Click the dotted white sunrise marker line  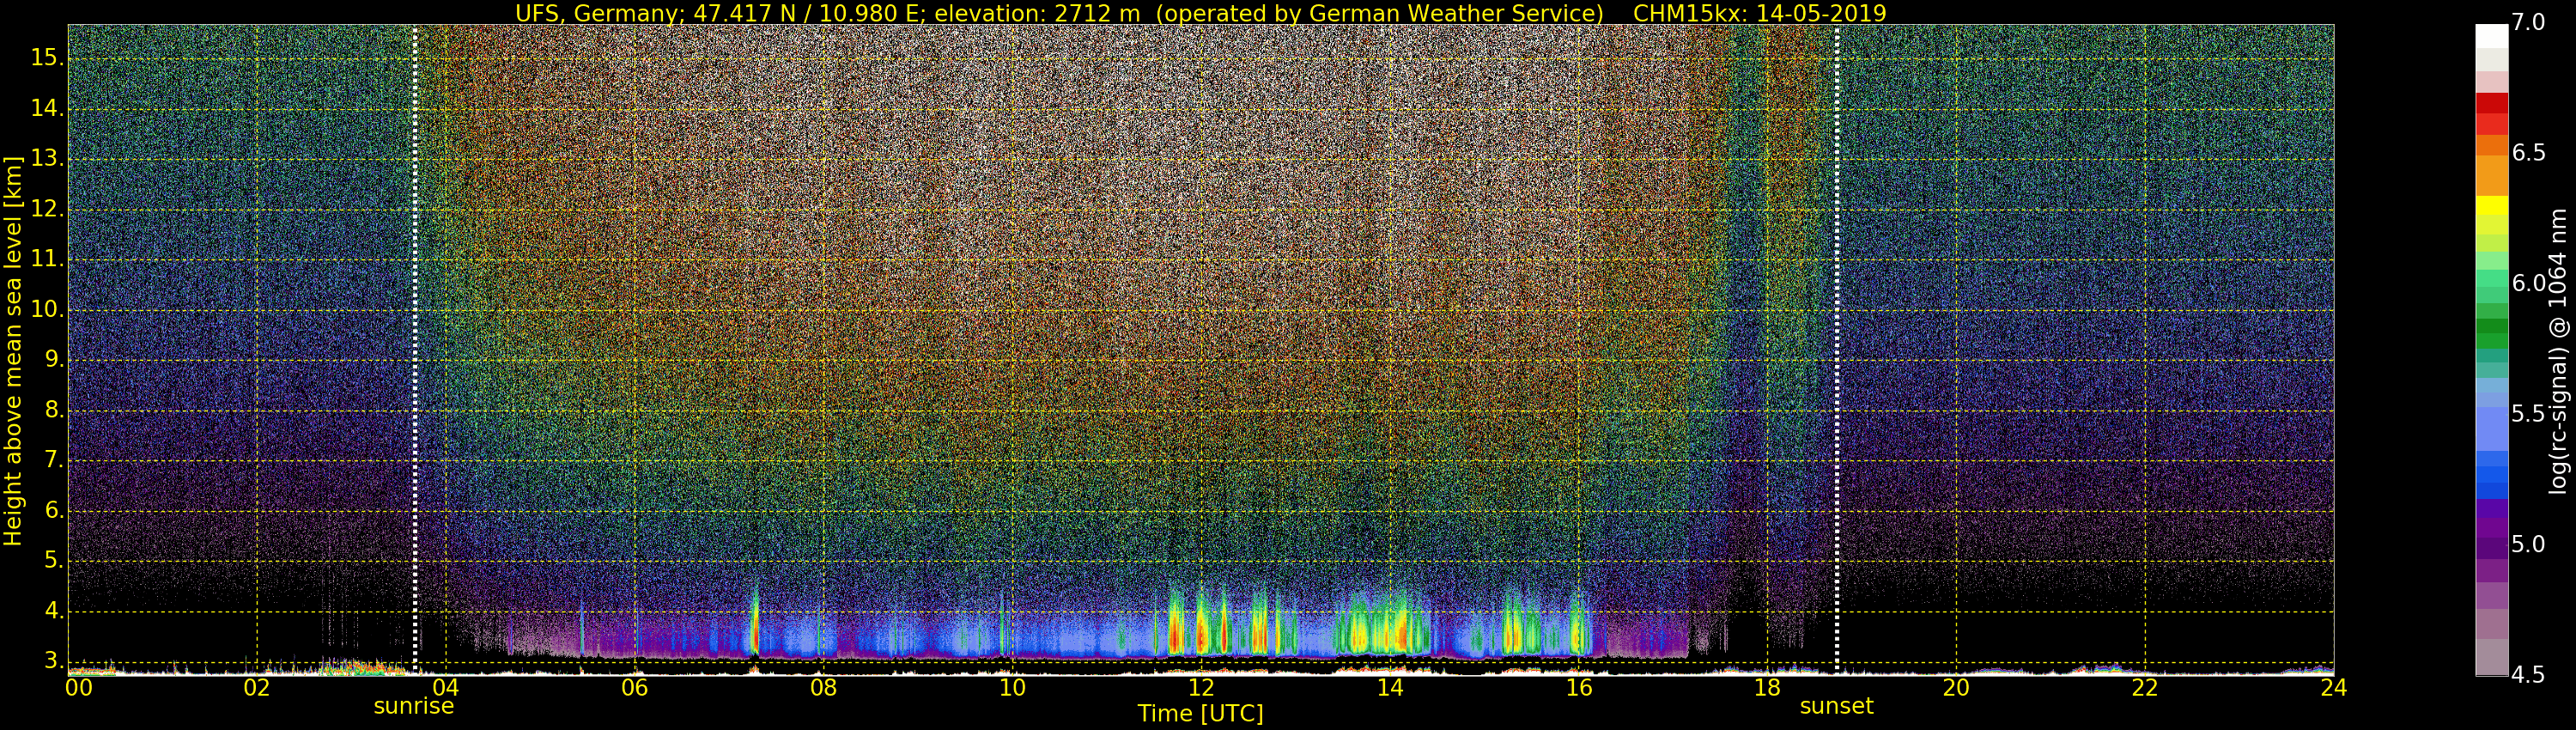415,350
